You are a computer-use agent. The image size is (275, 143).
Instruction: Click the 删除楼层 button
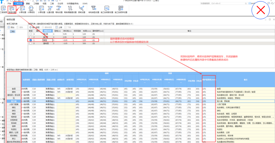[x=47, y=27]
